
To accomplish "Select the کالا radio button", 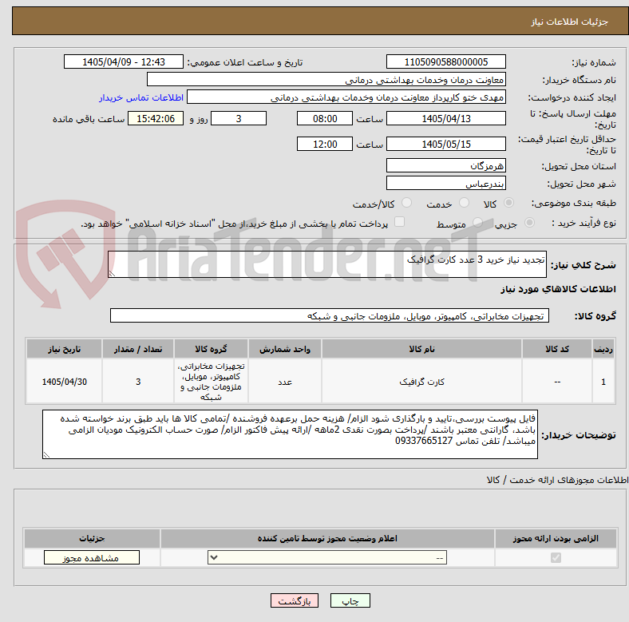I will pyautogui.click(x=508, y=203).
